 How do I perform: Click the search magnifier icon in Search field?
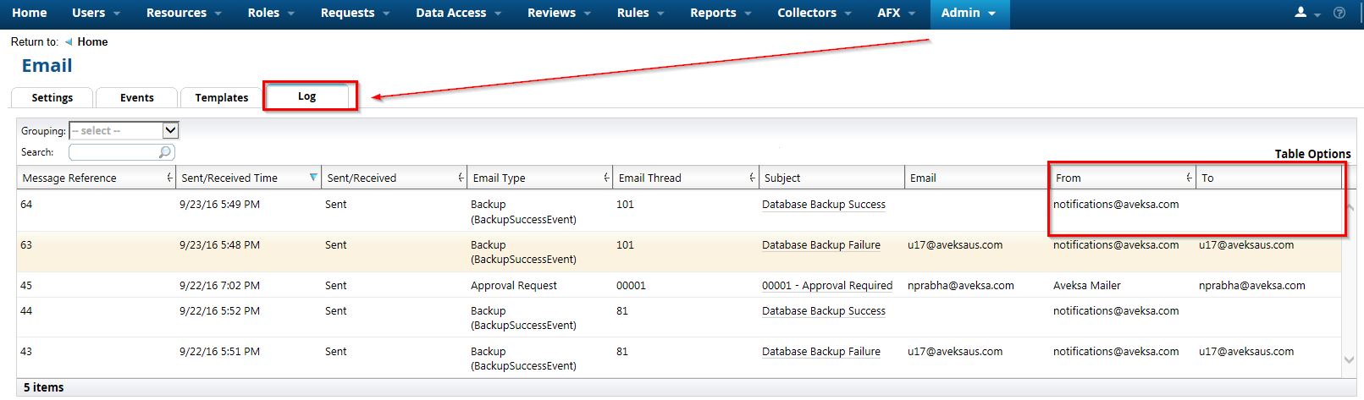coord(165,152)
